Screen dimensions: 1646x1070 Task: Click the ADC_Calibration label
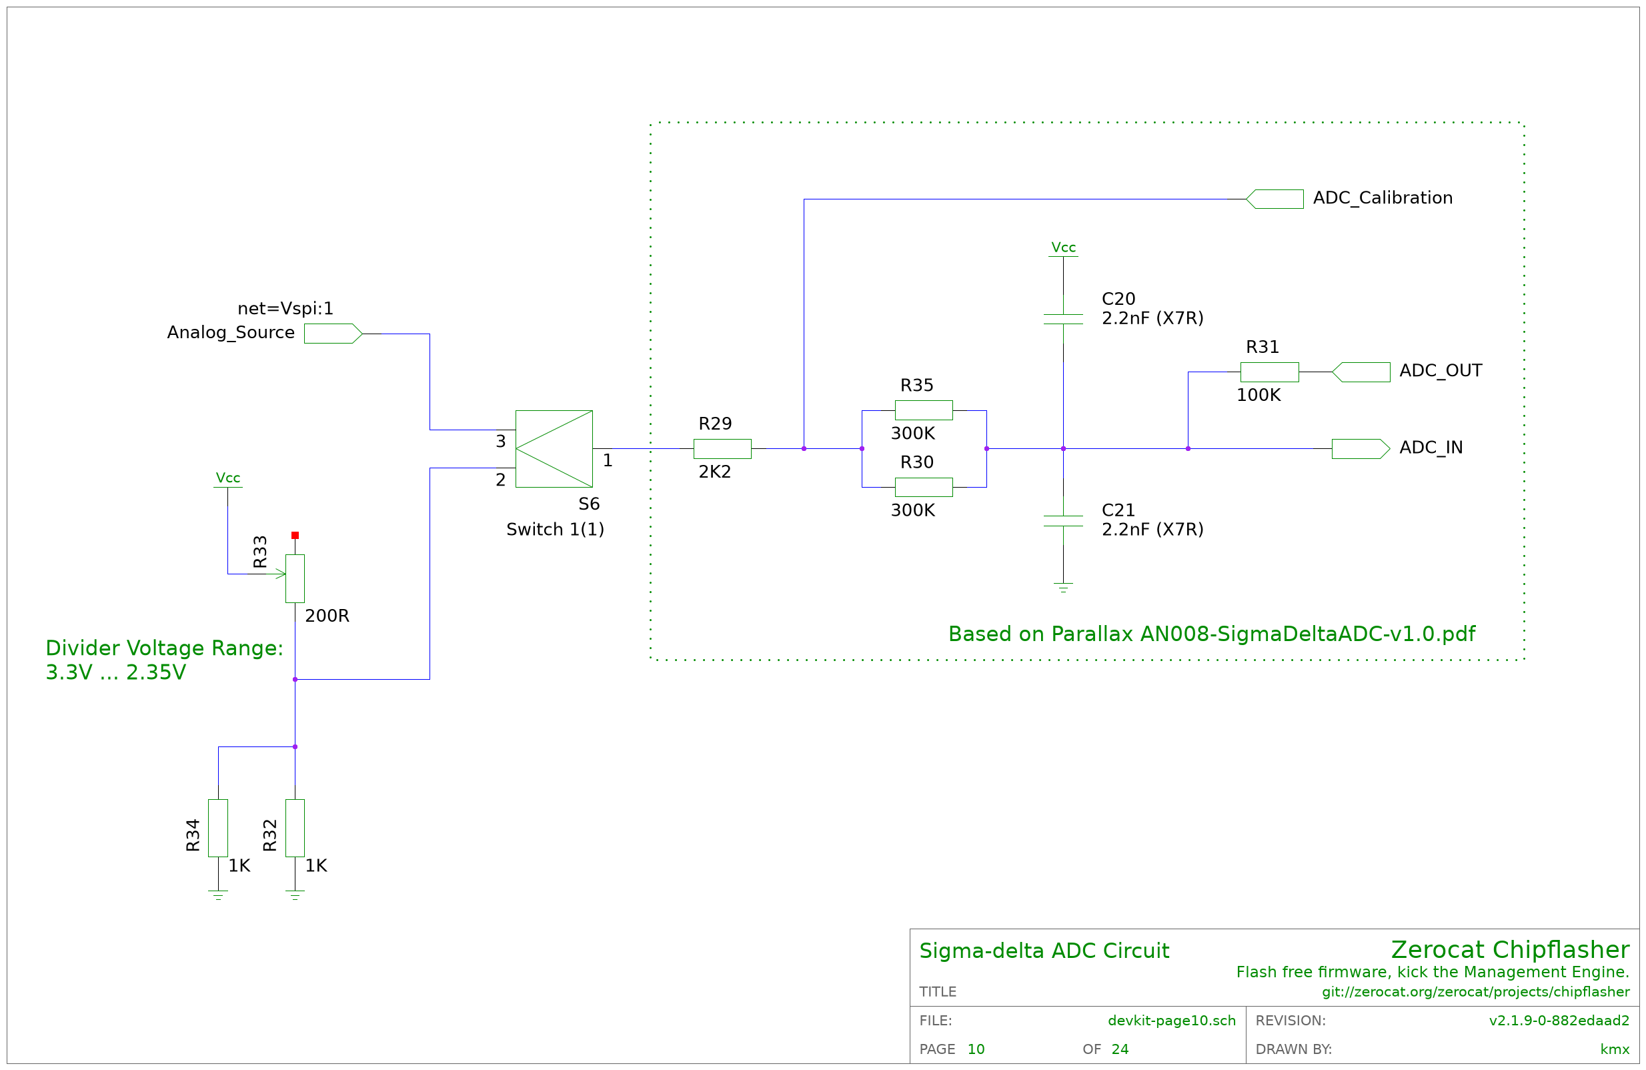(1383, 199)
